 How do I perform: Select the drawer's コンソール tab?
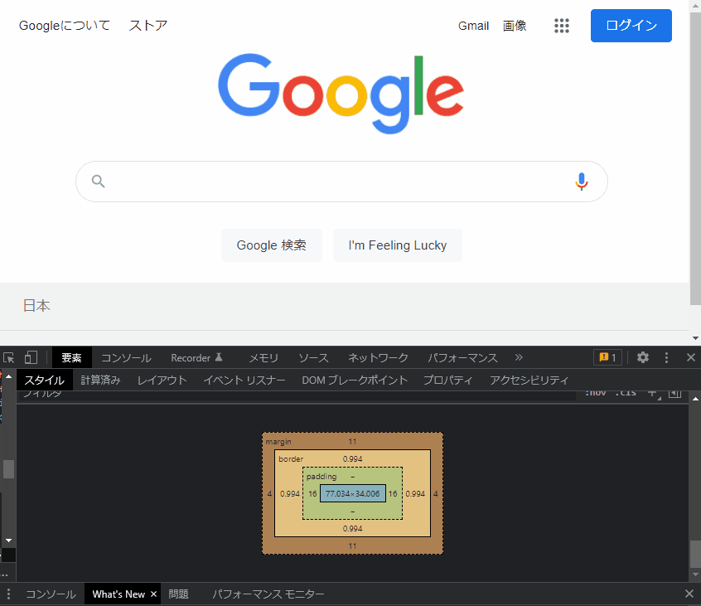51,594
